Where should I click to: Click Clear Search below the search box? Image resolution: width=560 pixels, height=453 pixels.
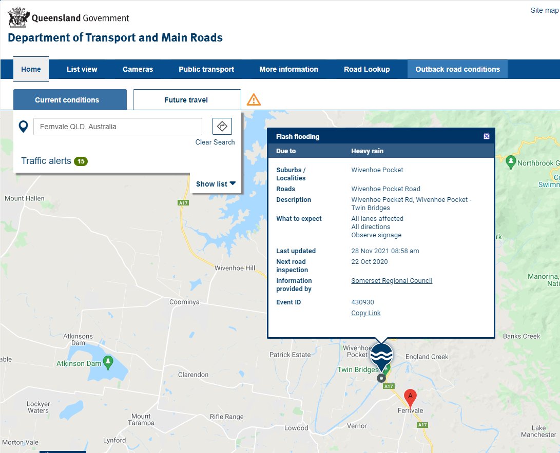(x=215, y=142)
